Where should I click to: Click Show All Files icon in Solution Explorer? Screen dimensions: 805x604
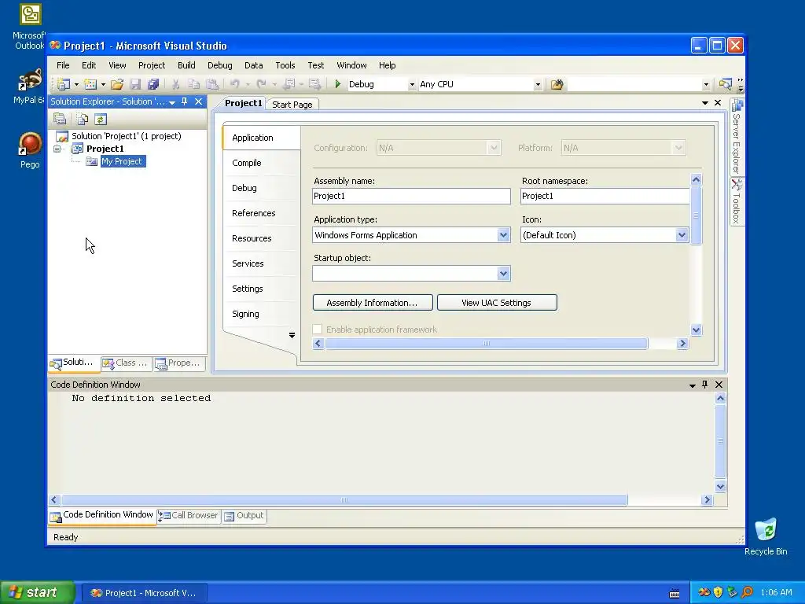click(82, 120)
